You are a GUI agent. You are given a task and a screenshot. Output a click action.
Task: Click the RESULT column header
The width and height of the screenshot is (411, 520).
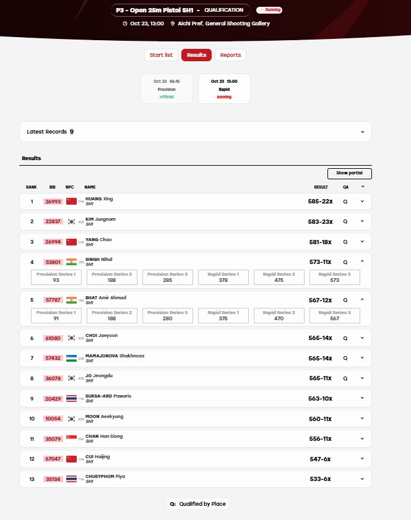click(x=321, y=187)
